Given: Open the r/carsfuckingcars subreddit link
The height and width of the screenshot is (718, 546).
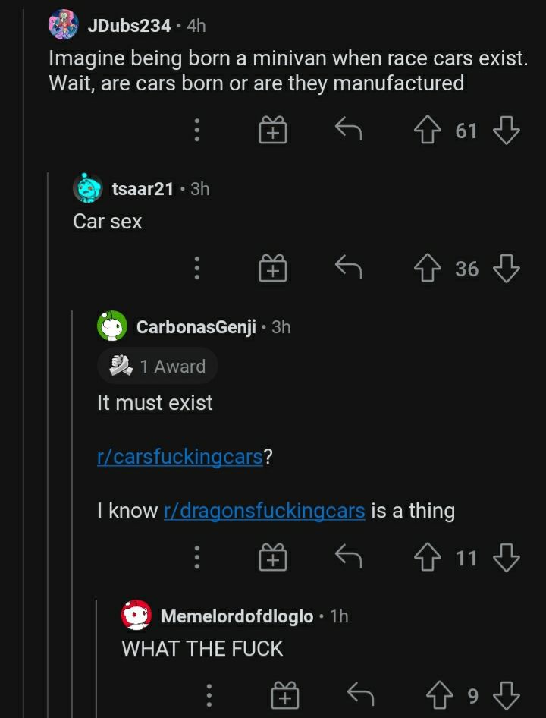Looking at the screenshot, I should [x=180, y=458].
